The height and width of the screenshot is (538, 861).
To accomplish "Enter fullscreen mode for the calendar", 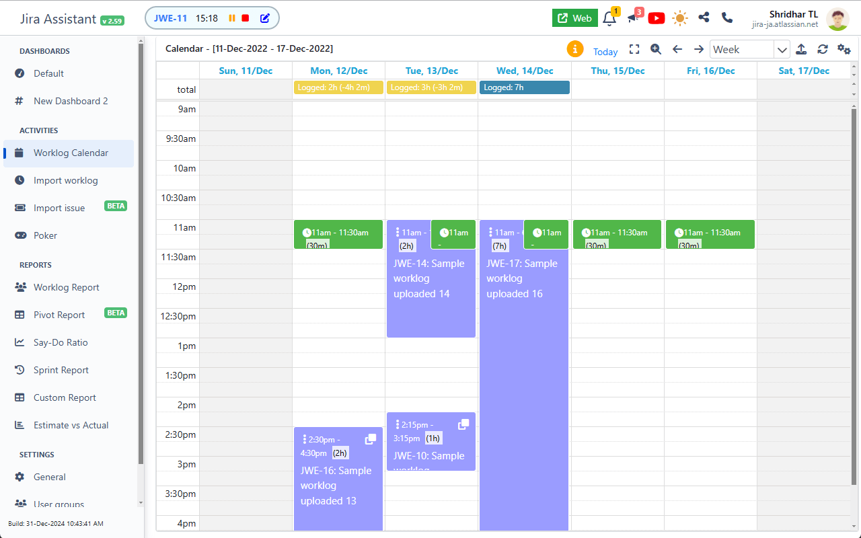I will (634, 48).
